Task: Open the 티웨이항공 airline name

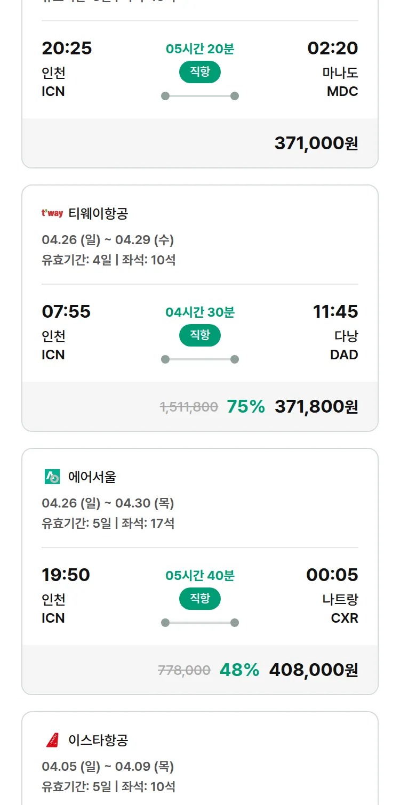Action: (98, 214)
